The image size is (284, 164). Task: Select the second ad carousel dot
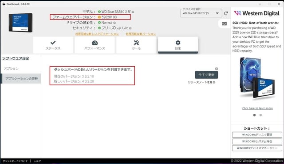click(x=260, y=115)
